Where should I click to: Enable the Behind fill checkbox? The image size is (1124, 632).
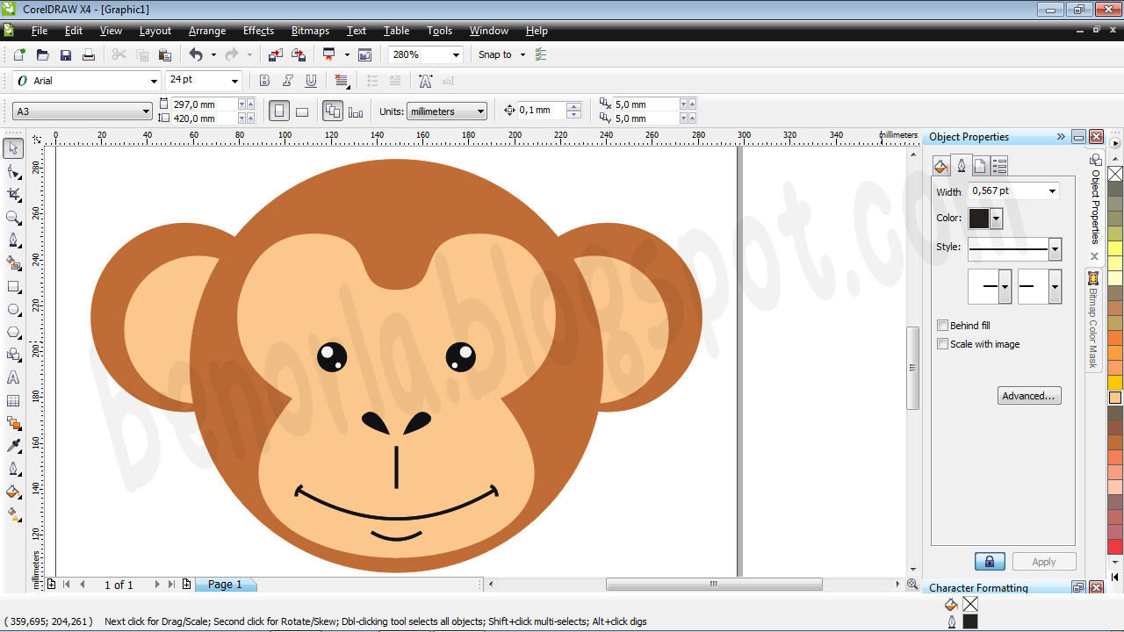pos(941,324)
